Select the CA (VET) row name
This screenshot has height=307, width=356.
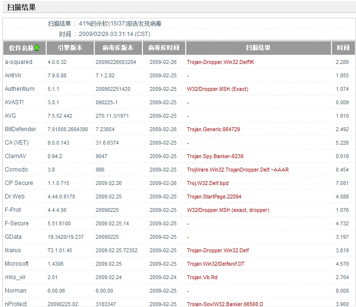point(16,143)
